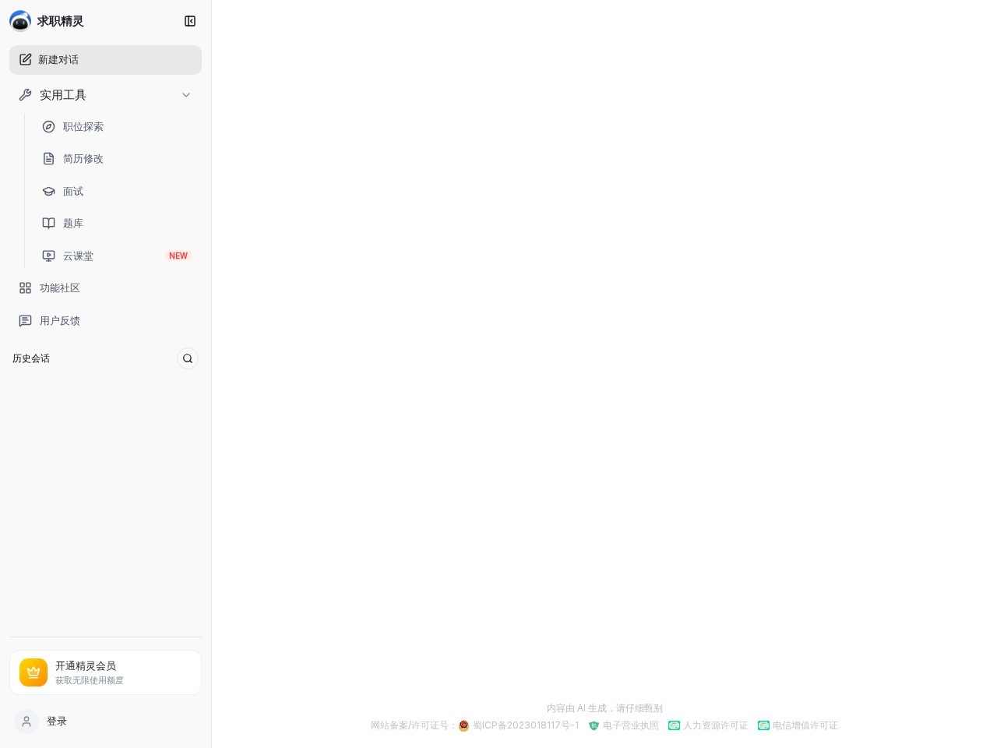
Task: Click the 求职精灵 title text
Action: pyautogui.click(x=61, y=21)
